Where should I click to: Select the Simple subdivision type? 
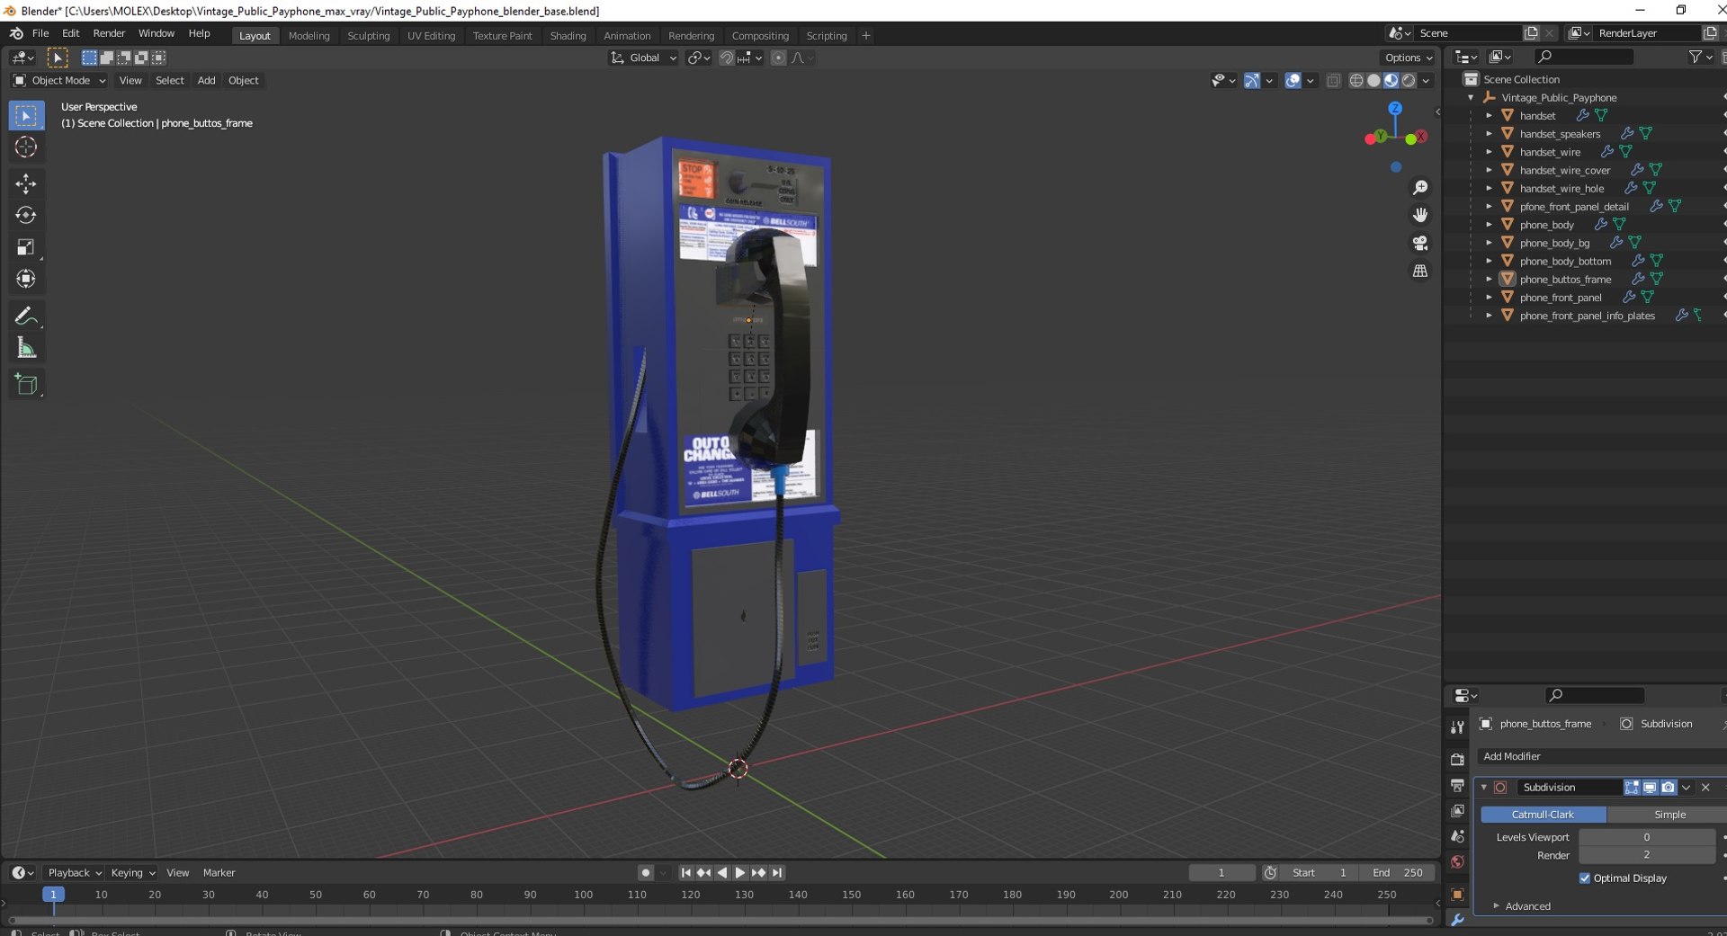coord(1669,815)
